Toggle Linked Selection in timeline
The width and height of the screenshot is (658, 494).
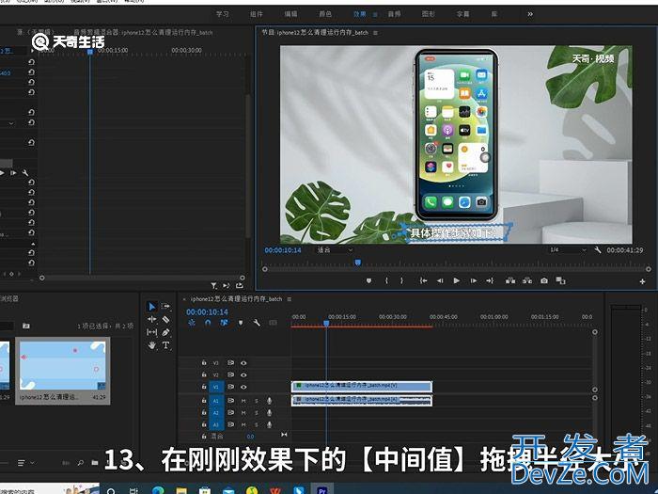[224, 323]
